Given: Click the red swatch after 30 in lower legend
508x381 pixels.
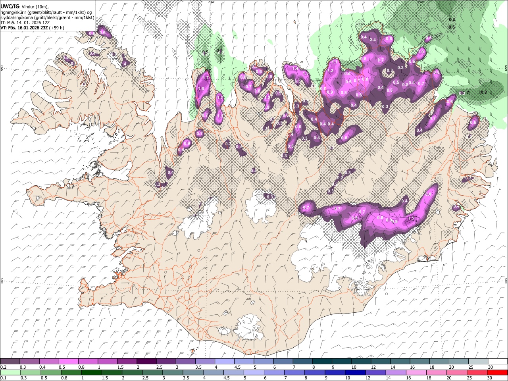Looking at the screenshot, I should point(498,372).
